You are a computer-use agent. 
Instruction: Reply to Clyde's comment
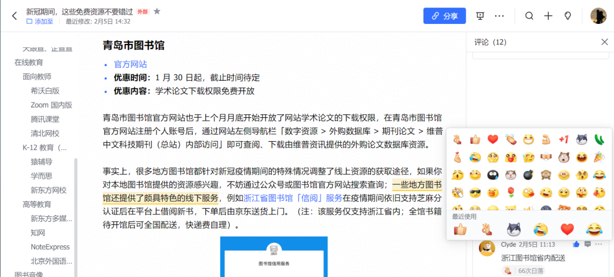click(x=587, y=245)
